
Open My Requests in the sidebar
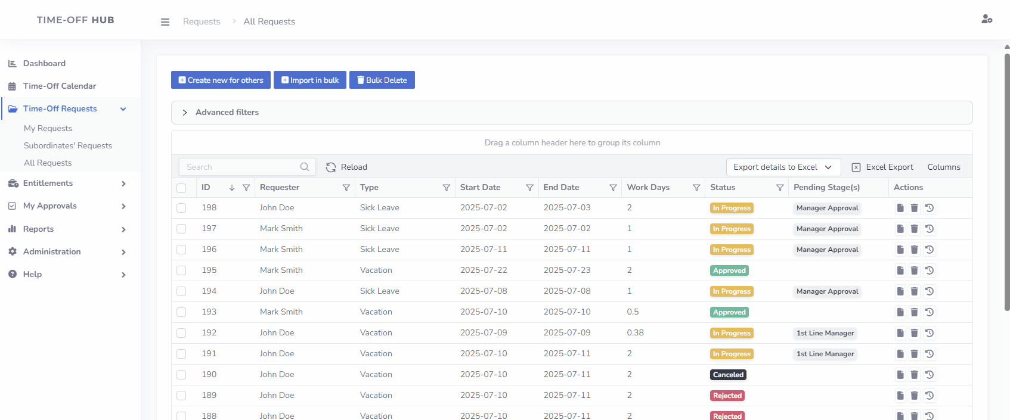point(48,128)
